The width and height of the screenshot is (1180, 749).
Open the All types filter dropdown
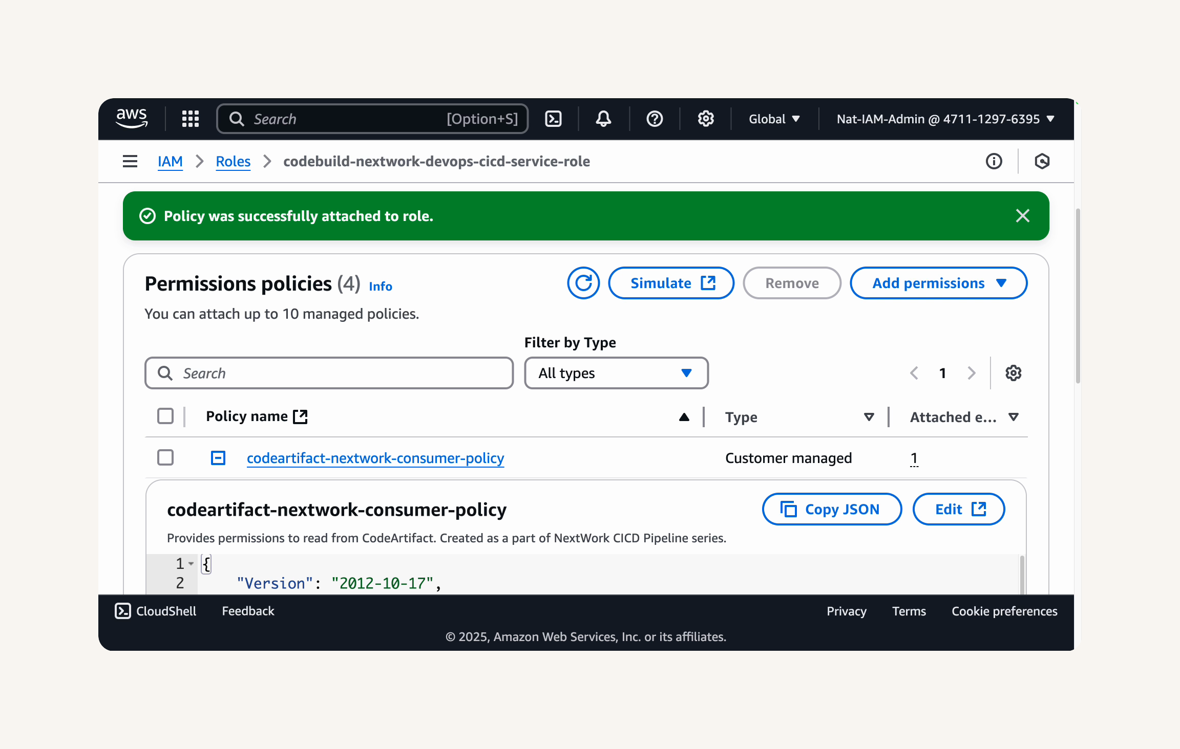(x=616, y=373)
